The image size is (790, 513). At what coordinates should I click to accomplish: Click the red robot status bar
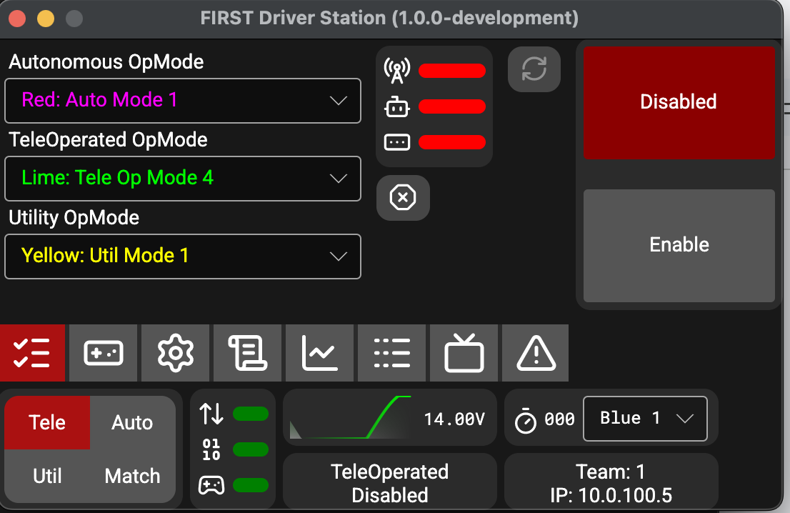tap(452, 107)
